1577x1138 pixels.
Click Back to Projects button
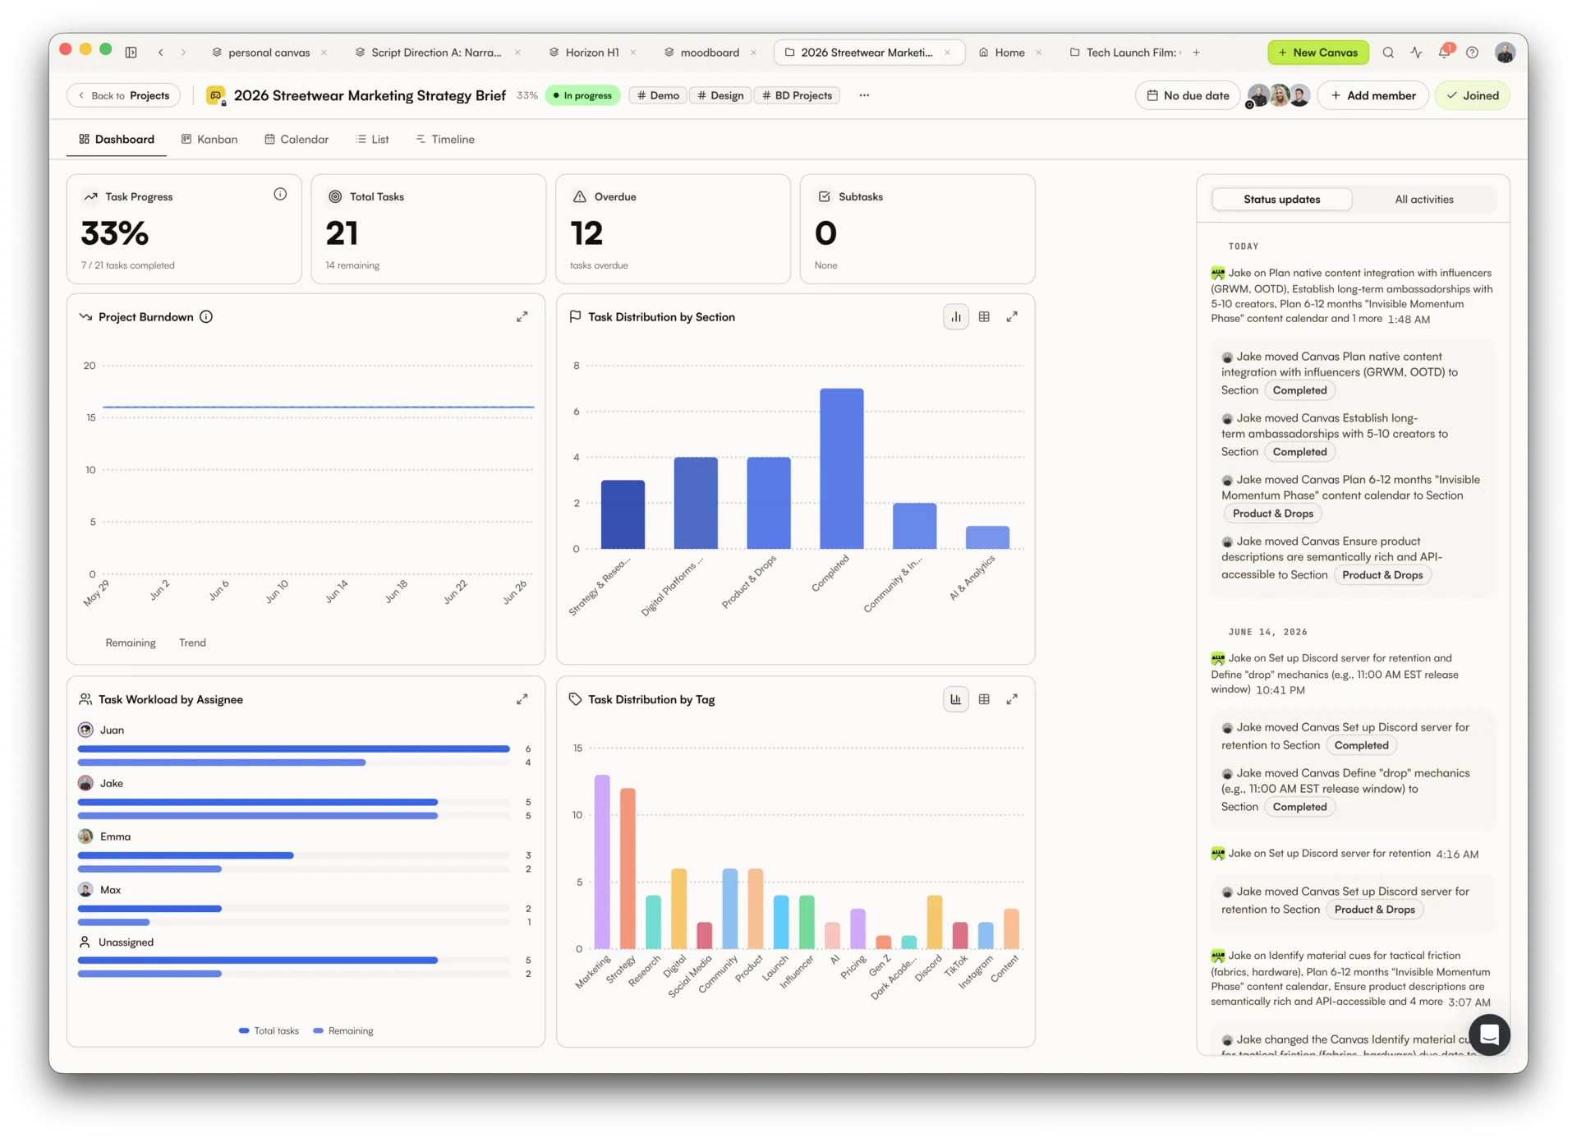click(x=123, y=95)
